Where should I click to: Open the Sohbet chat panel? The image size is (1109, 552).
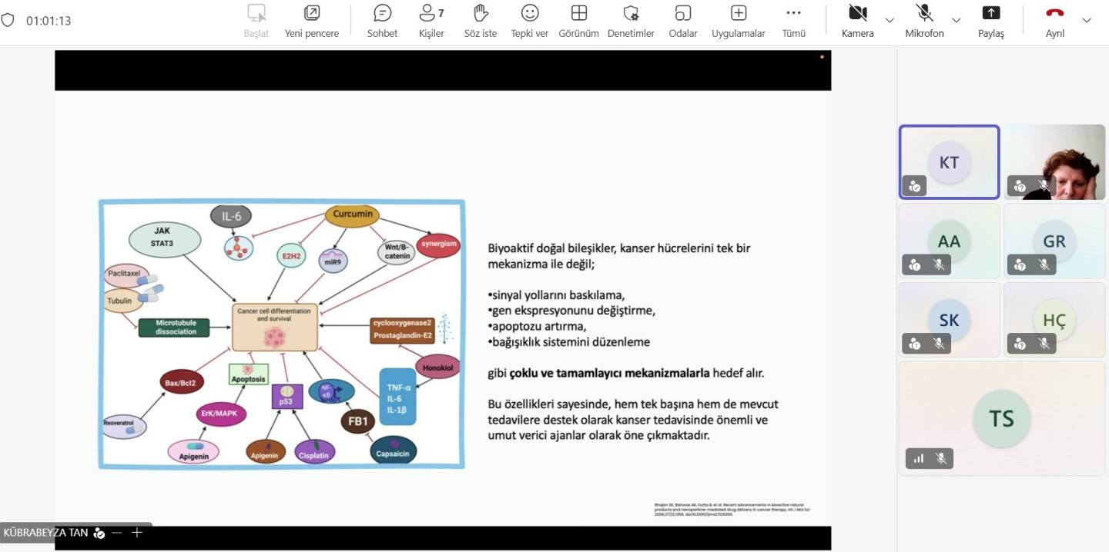(382, 22)
